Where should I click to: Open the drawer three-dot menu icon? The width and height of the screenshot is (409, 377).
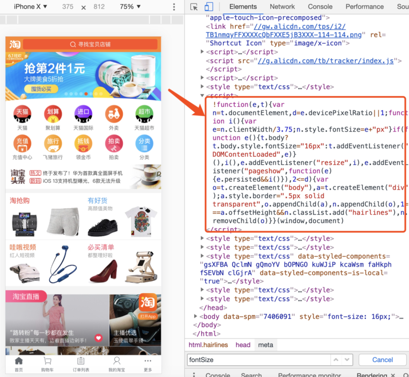click(194, 374)
